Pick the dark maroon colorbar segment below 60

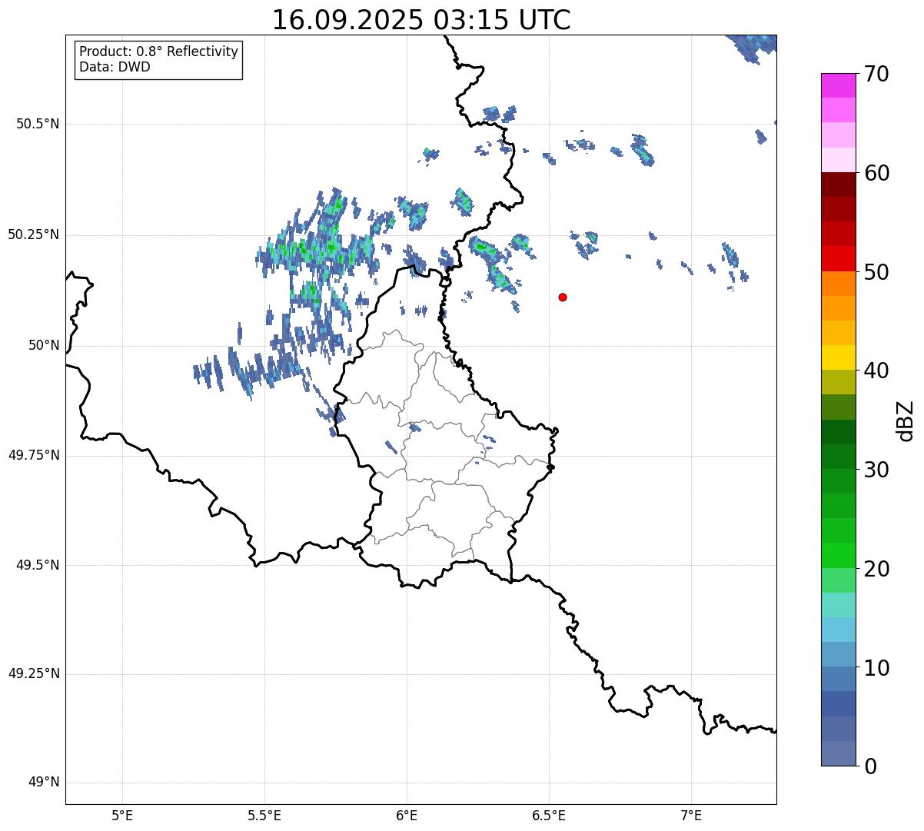[x=838, y=184]
